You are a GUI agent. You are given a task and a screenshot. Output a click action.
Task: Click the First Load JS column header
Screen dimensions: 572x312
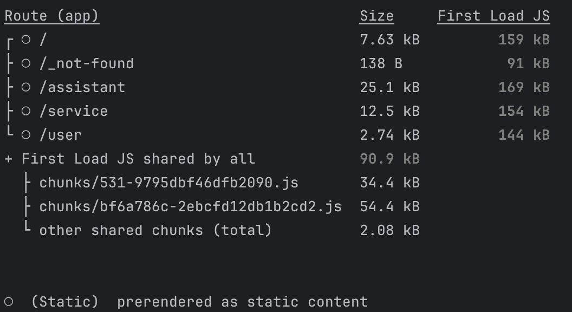(x=493, y=16)
